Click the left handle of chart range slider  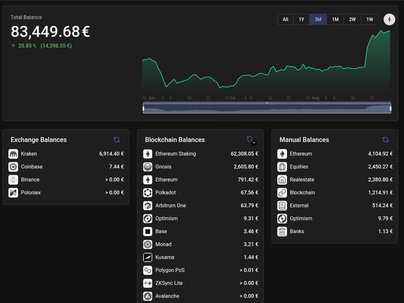(144, 108)
